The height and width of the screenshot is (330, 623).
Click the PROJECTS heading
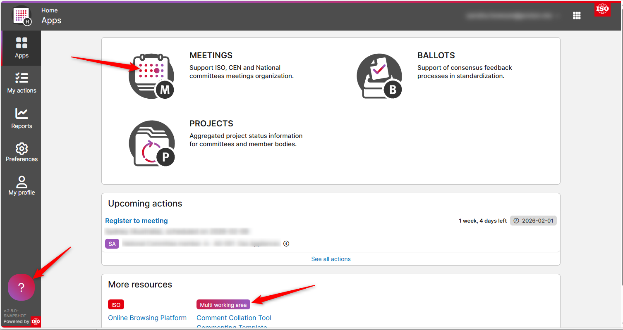pyautogui.click(x=211, y=123)
